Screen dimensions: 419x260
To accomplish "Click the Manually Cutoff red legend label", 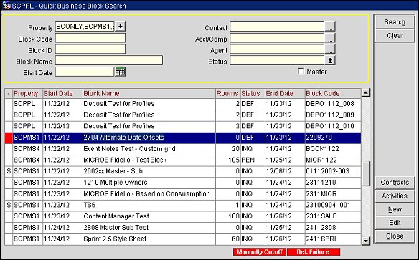I will coord(260,252).
